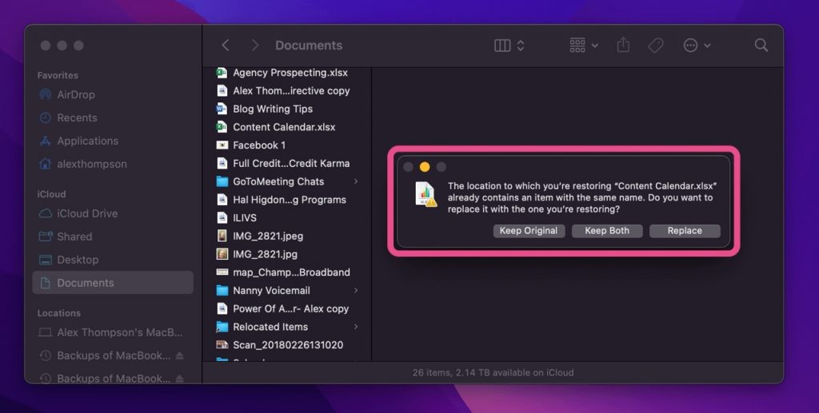Go forward with the right chevron

click(x=255, y=46)
